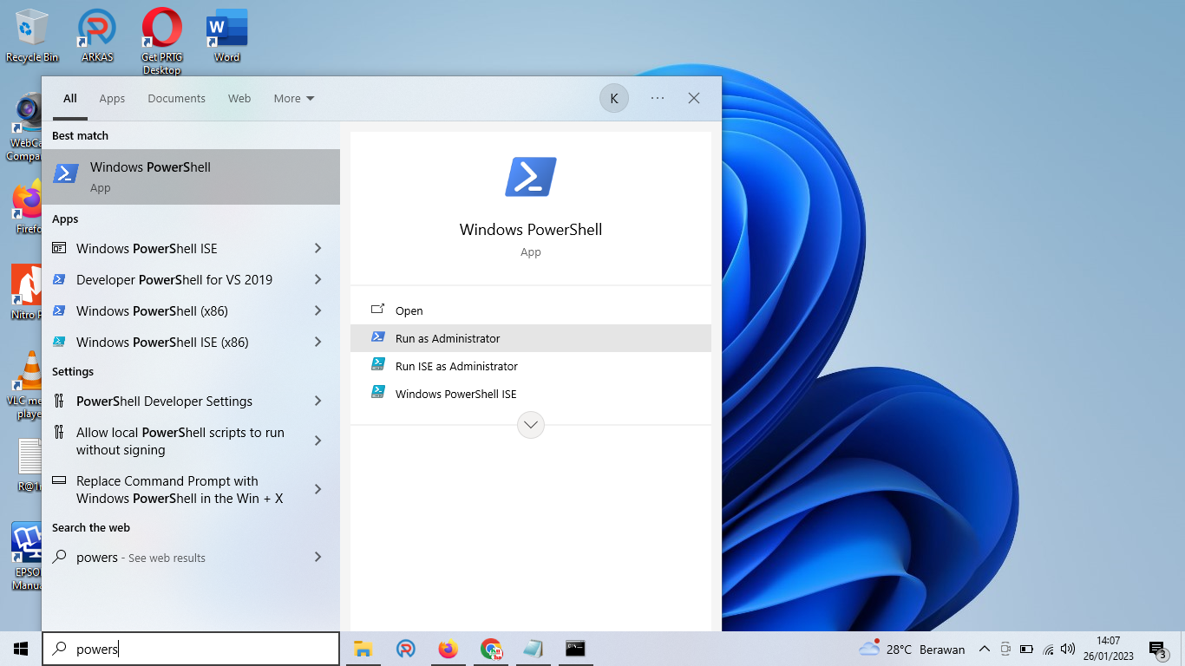
Task: Click the battery tray icon
Action: coord(1026,649)
